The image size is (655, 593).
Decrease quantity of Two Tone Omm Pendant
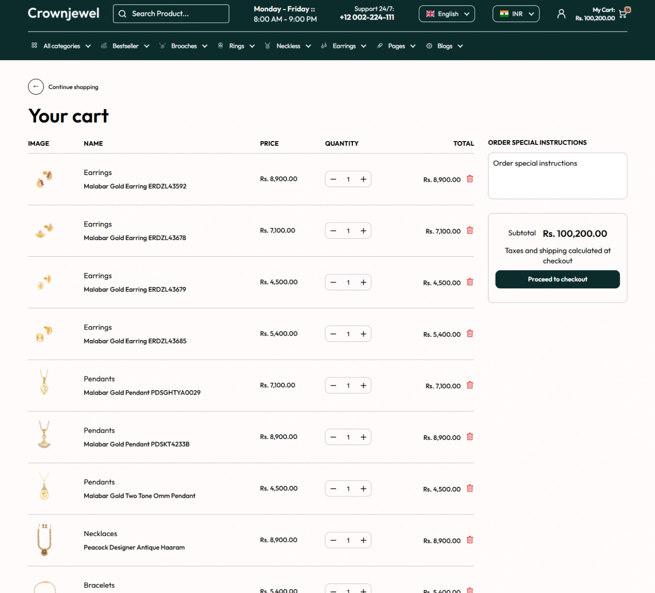(333, 489)
